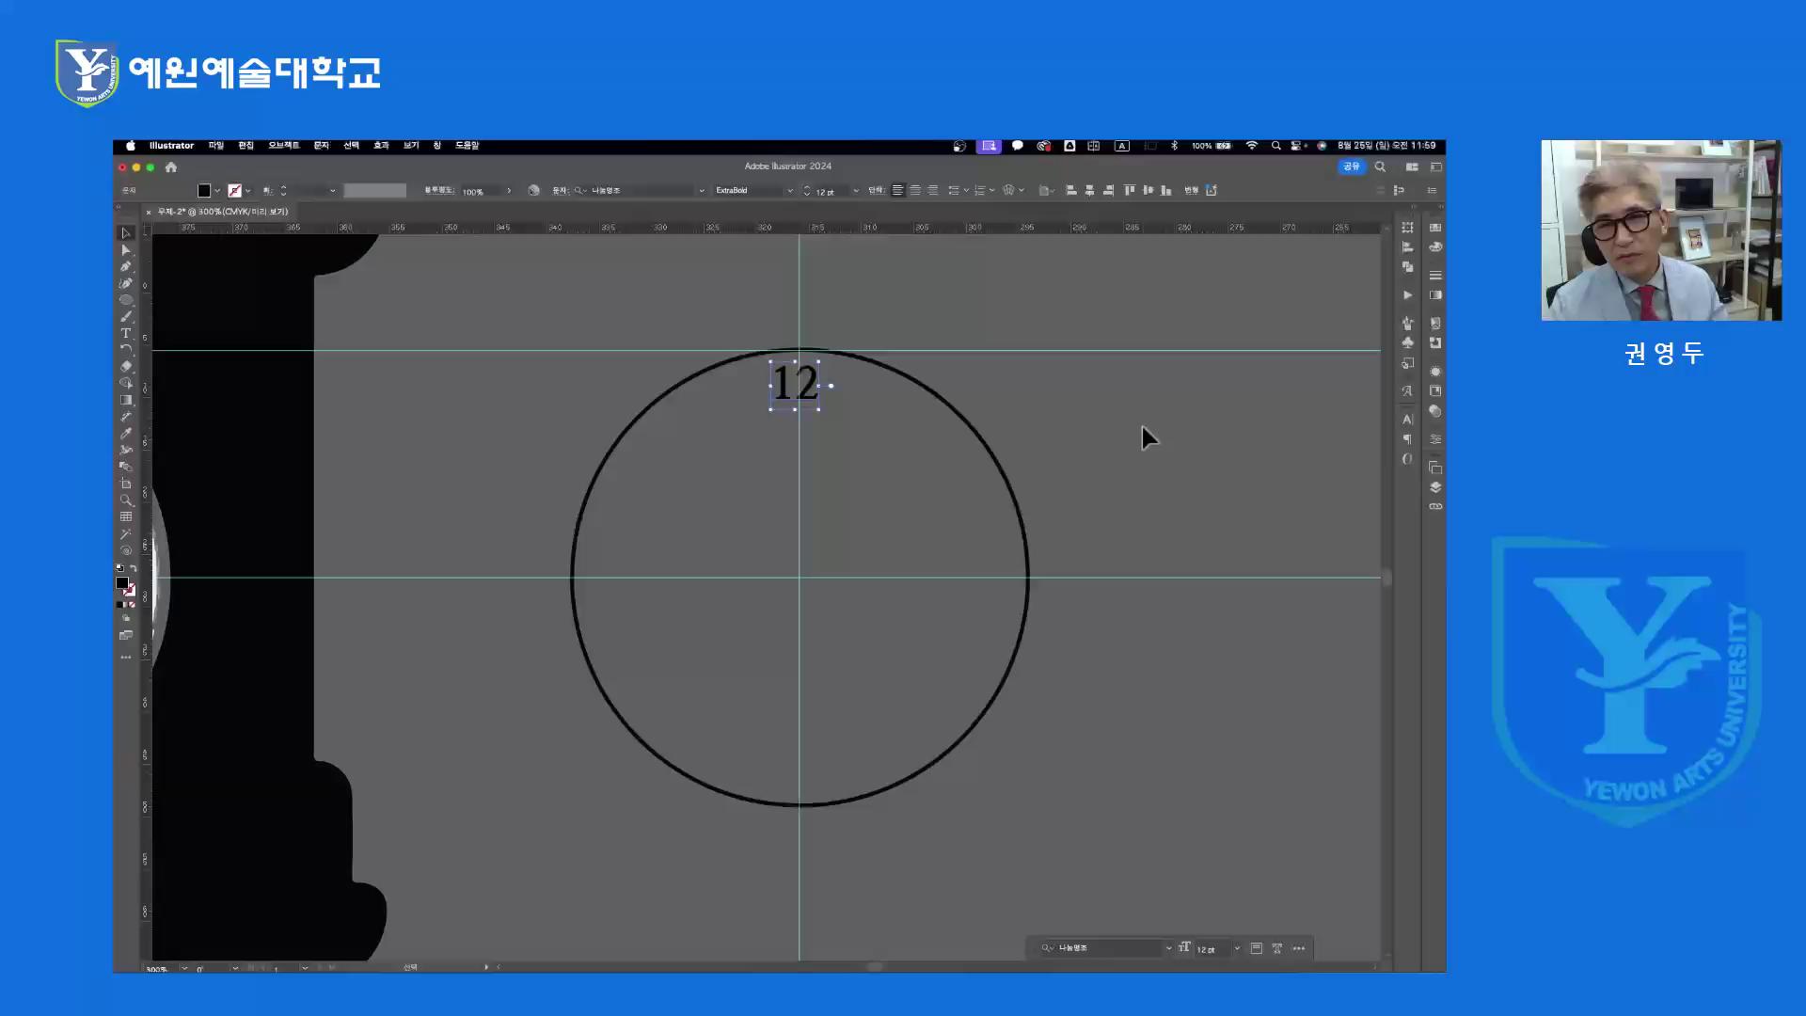Click the black fill color swatch
The width and height of the screenshot is (1806, 1016).
point(204,191)
